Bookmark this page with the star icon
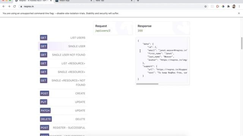The width and height of the screenshot is (243, 136). tap(205, 6)
